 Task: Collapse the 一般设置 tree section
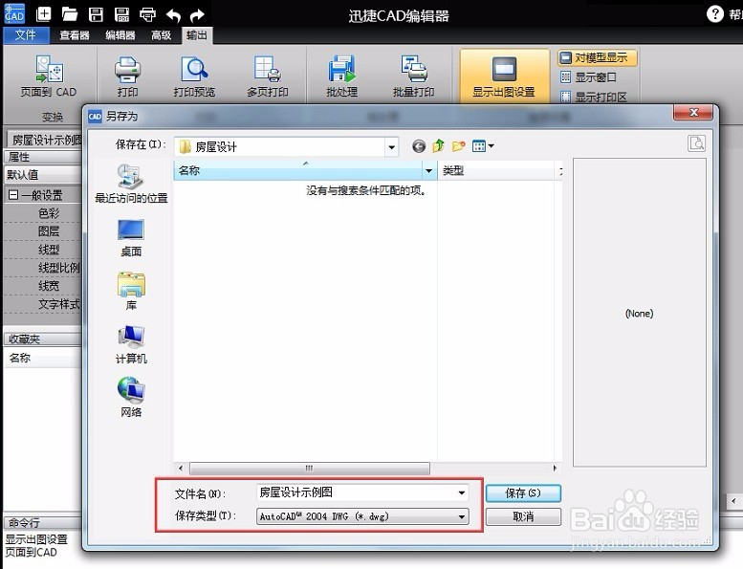tap(13, 195)
